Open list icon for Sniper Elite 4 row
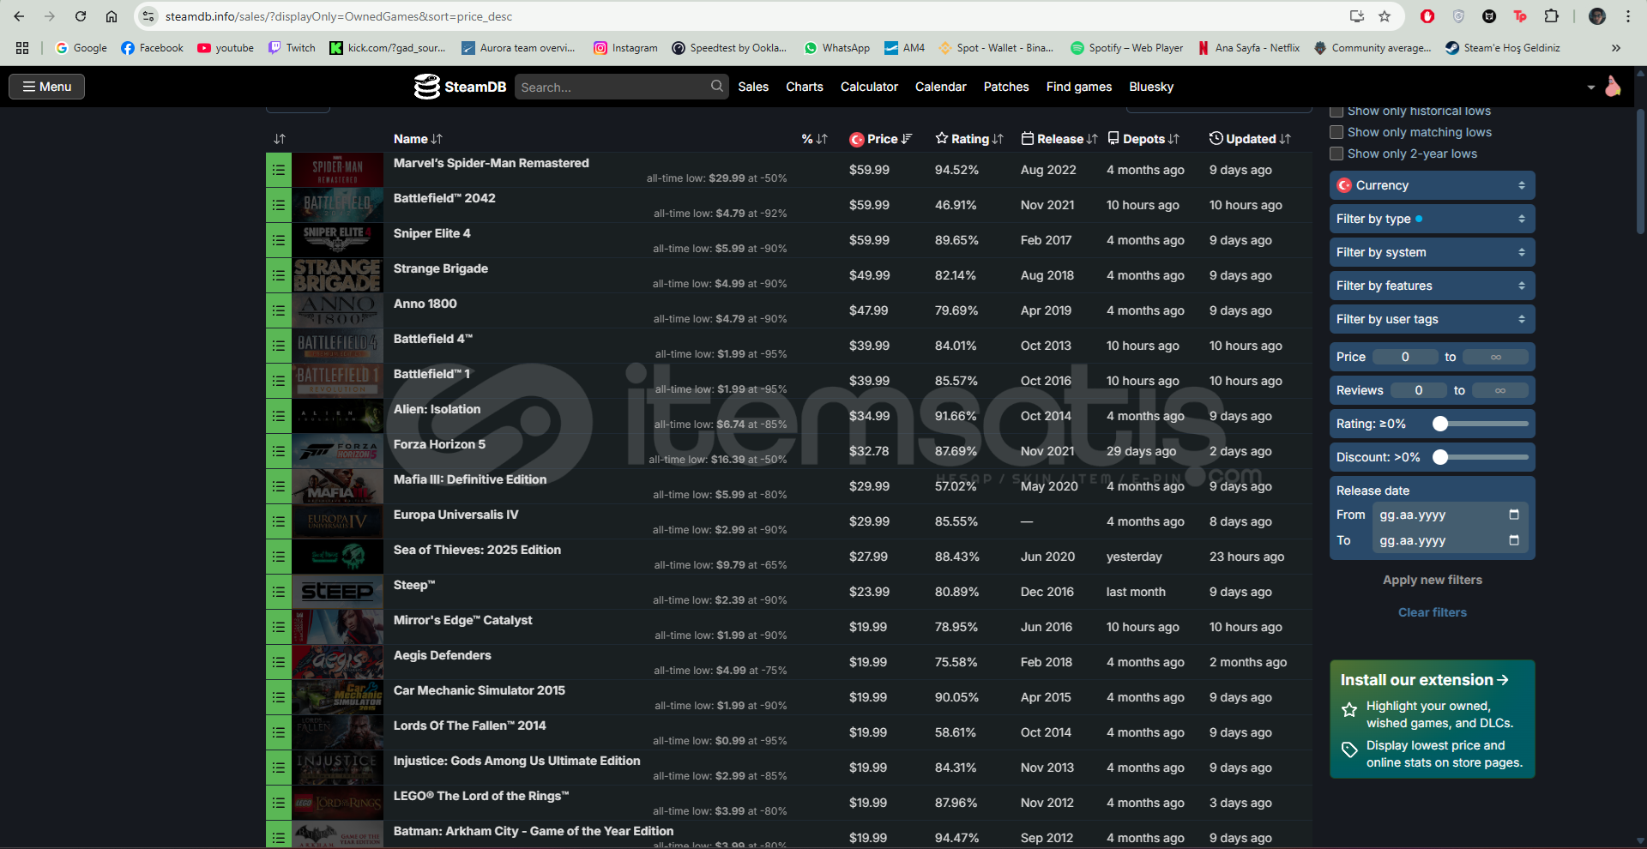1647x849 pixels. 279,240
